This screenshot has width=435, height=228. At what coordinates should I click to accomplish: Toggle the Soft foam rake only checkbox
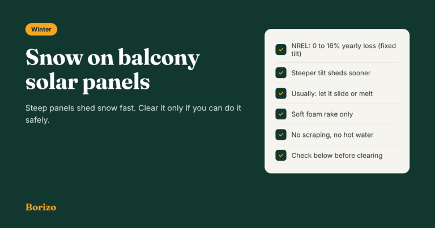pyautogui.click(x=281, y=114)
